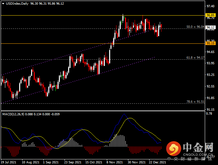Click the yellow horizontal line at 96.85
Screen dimensions: 218x165
point(103,15)
